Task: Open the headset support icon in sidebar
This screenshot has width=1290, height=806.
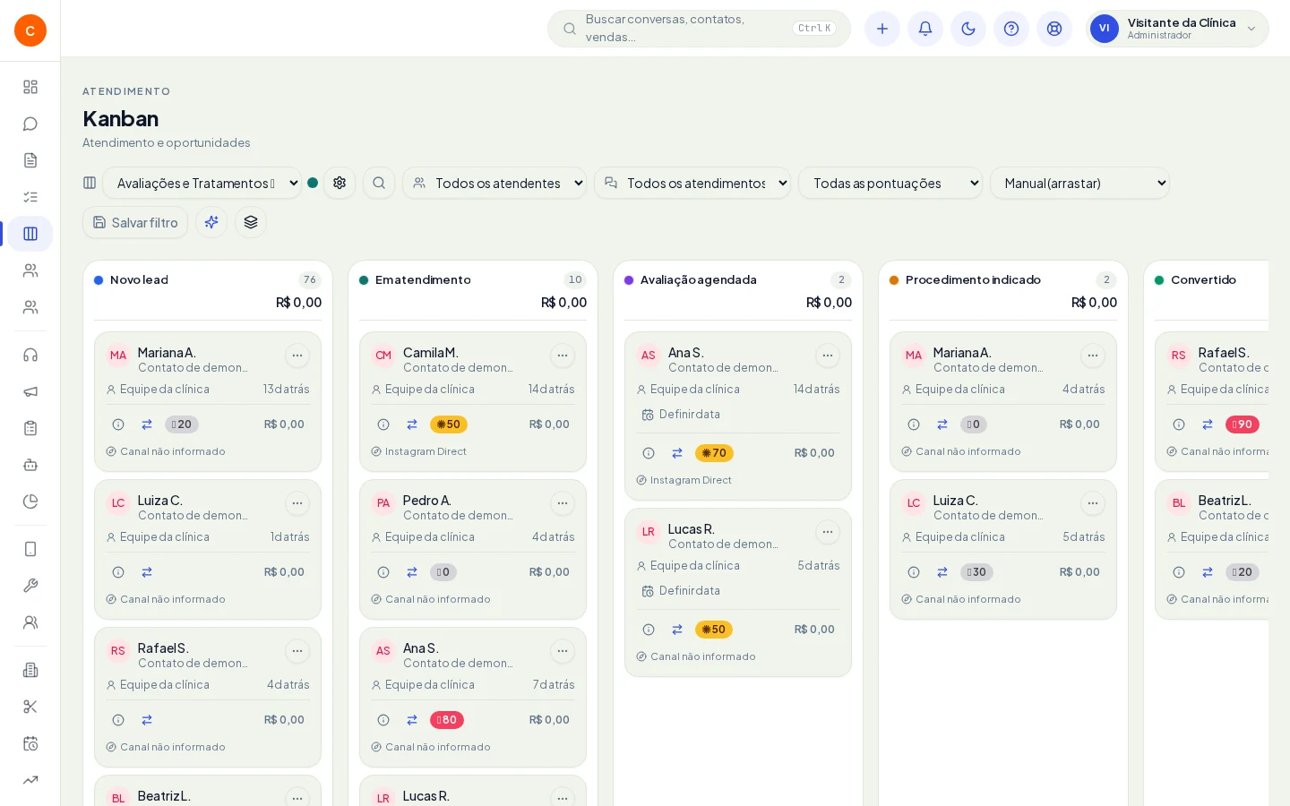Action: [30, 355]
